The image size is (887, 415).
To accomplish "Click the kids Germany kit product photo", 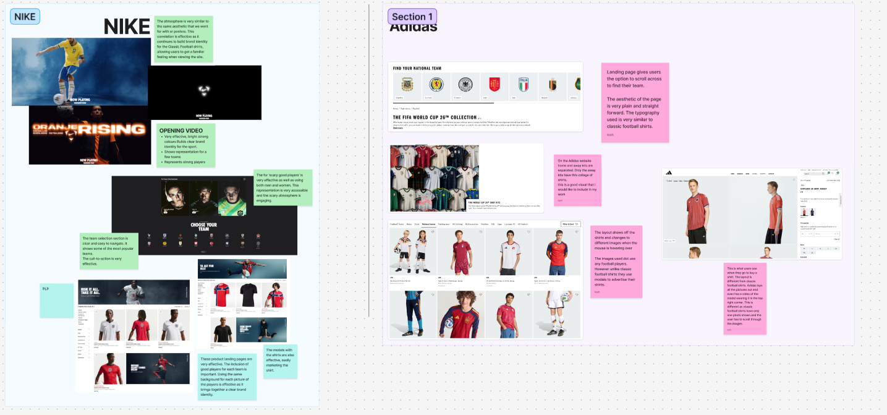I will 412,252.
